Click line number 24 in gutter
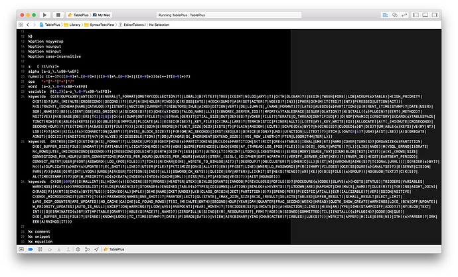This screenshot has width=458, height=277. (23, 97)
